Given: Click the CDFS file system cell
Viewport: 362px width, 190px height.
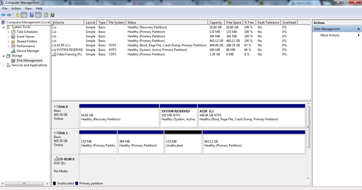Looking at the screenshot, I should coord(113,54).
